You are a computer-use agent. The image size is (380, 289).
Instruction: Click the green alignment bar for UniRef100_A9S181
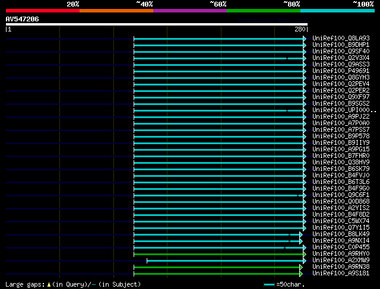click(x=217, y=274)
